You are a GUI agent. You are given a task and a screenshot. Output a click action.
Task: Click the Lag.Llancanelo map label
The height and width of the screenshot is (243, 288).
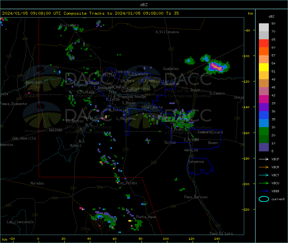coord(20,222)
